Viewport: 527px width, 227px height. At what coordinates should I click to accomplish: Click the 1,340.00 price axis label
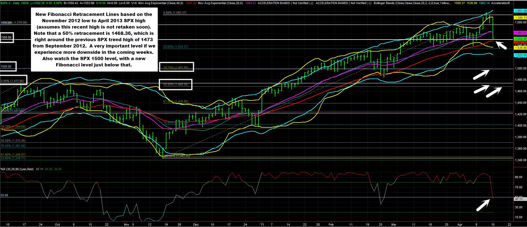(520, 160)
